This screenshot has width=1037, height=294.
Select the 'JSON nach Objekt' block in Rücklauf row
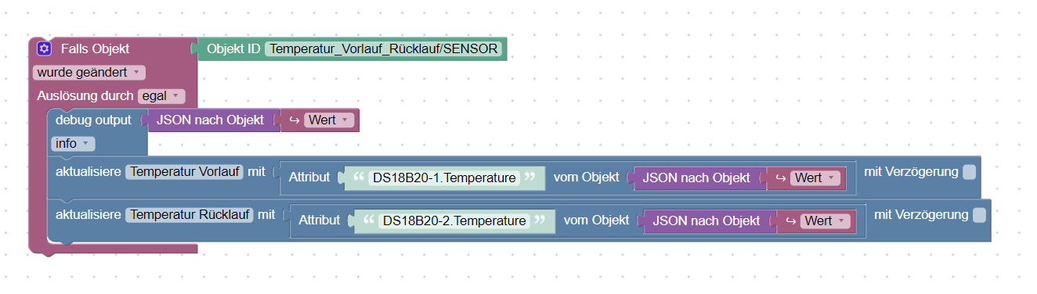706,221
